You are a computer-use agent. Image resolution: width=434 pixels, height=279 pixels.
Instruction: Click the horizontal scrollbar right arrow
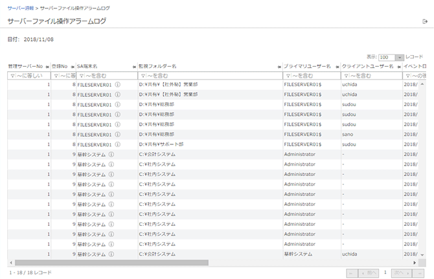click(413, 263)
